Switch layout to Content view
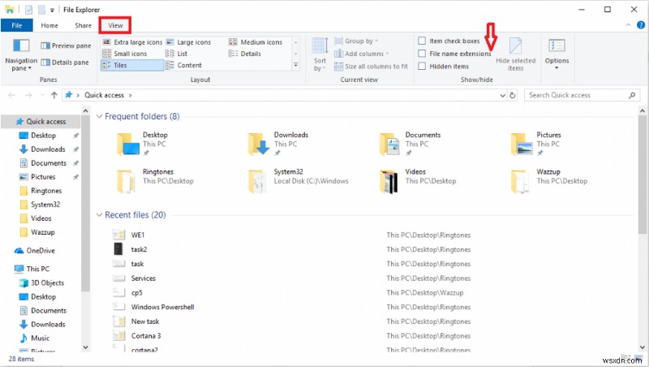The height and width of the screenshot is (367, 649). pyautogui.click(x=184, y=66)
